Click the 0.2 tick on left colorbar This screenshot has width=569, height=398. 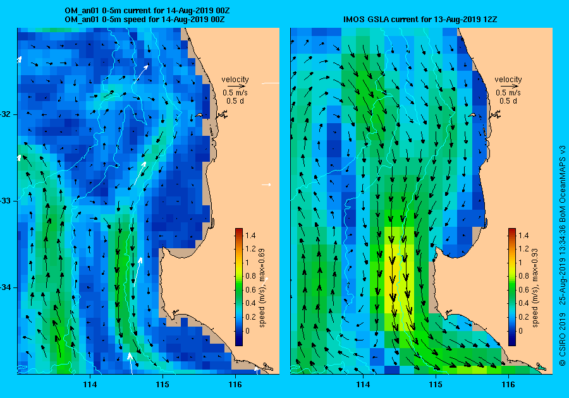(250, 317)
